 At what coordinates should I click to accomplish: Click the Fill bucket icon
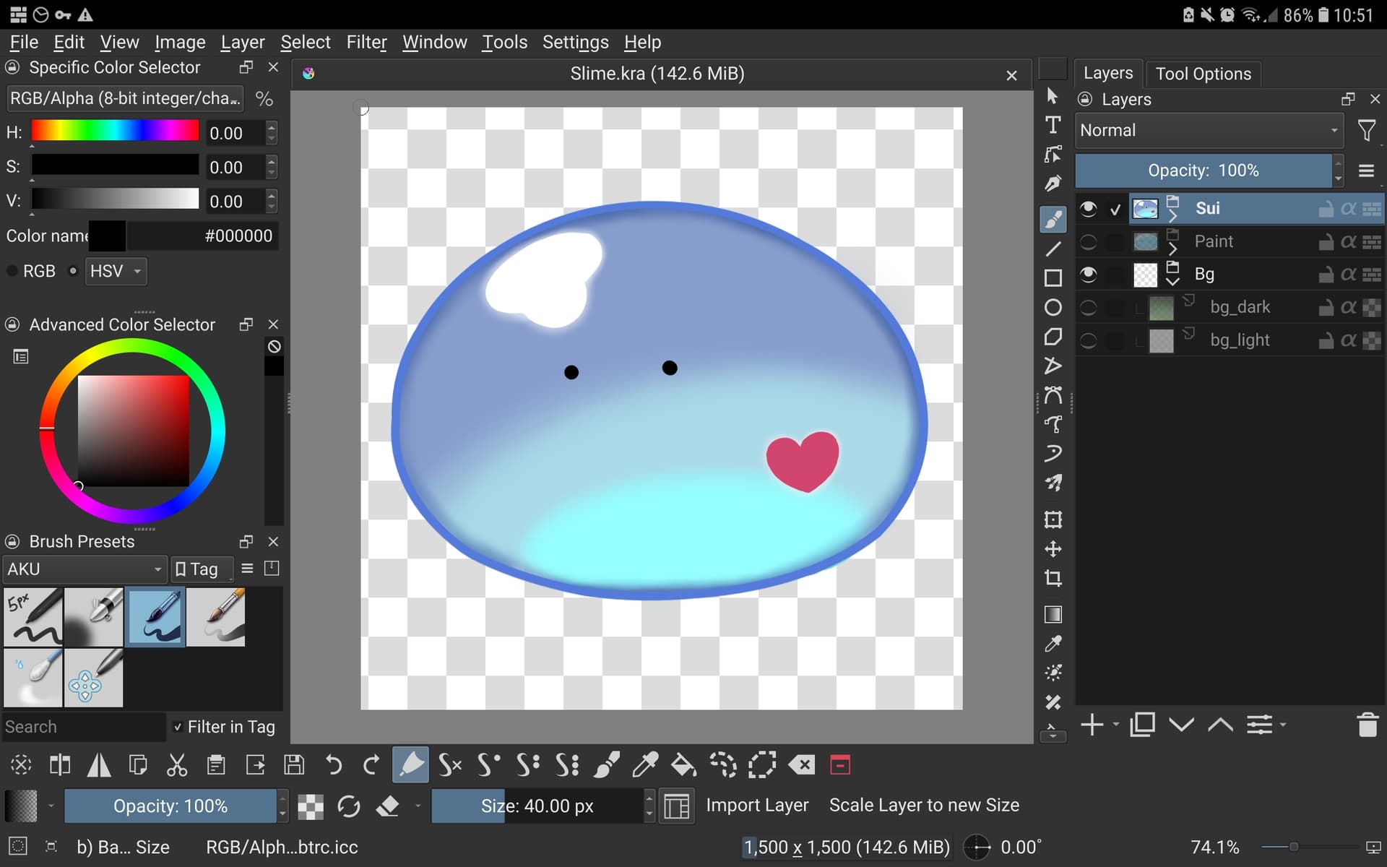683,764
